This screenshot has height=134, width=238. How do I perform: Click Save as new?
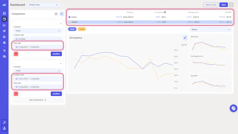click(211, 5)
